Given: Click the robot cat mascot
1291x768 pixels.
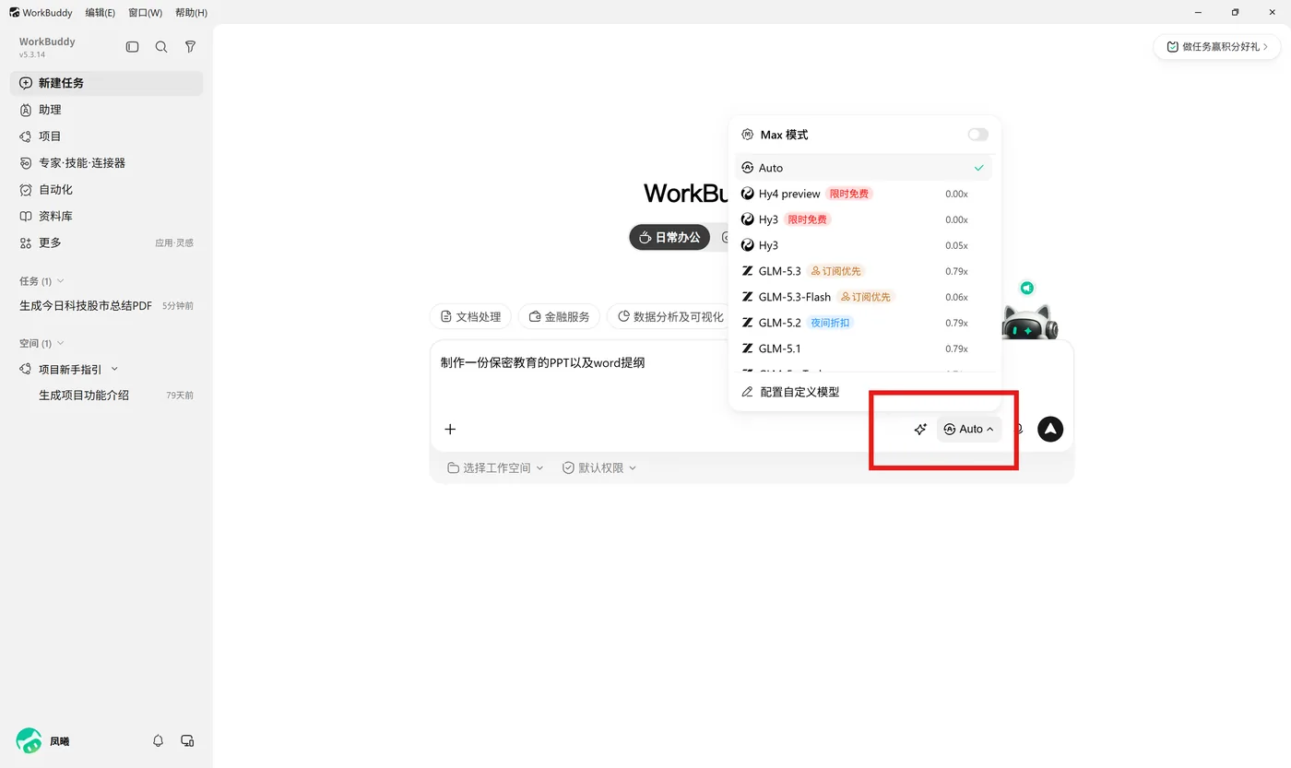Looking at the screenshot, I should (1029, 323).
